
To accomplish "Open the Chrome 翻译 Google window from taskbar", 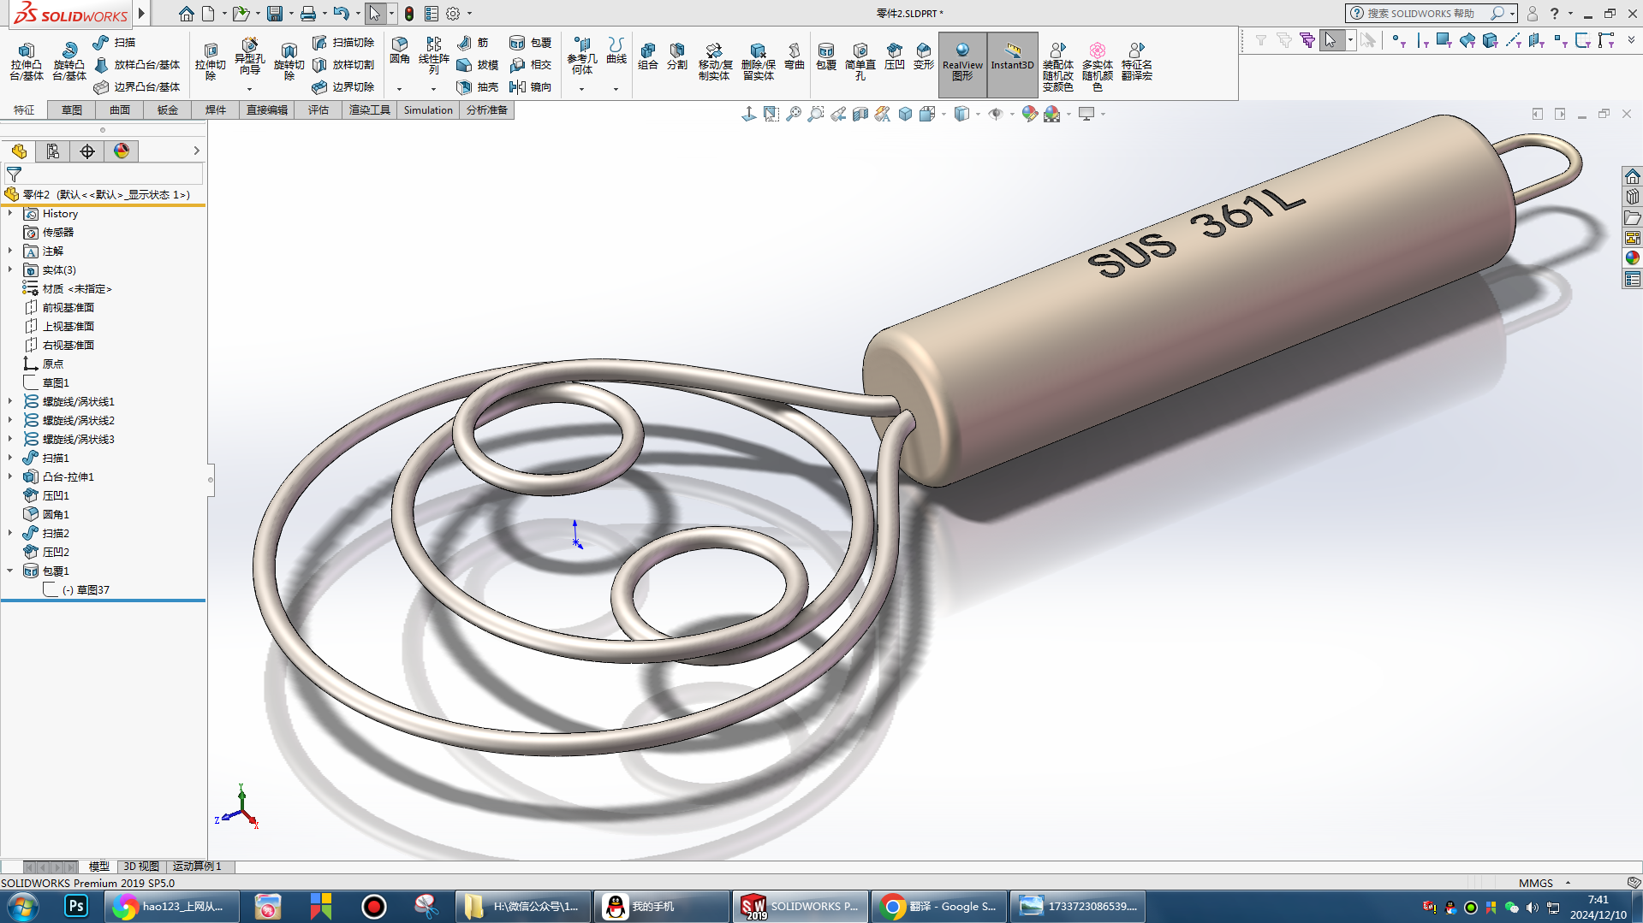I will (x=938, y=907).
